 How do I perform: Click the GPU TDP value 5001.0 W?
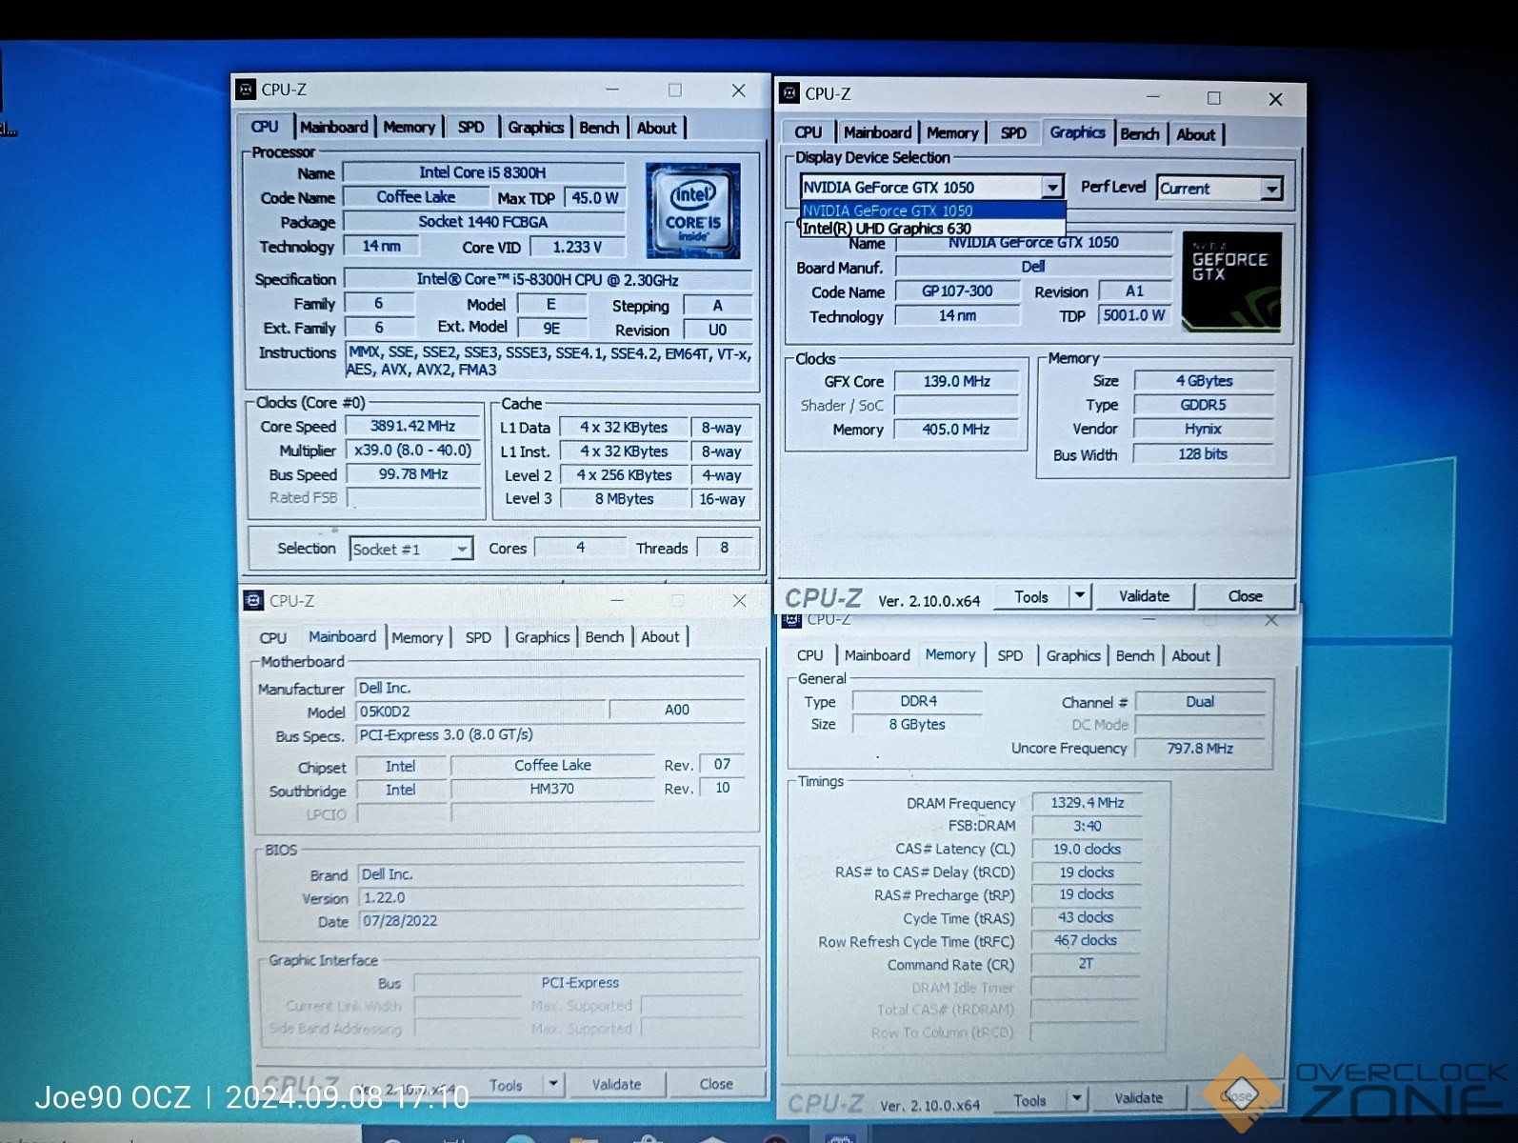(1133, 315)
